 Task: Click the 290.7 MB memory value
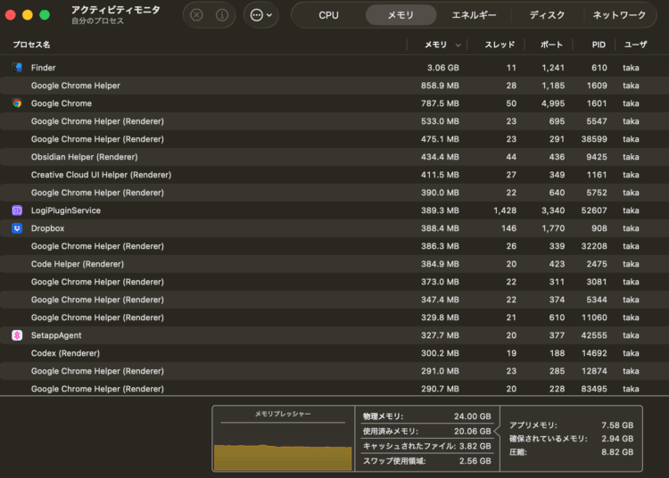click(440, 389)
